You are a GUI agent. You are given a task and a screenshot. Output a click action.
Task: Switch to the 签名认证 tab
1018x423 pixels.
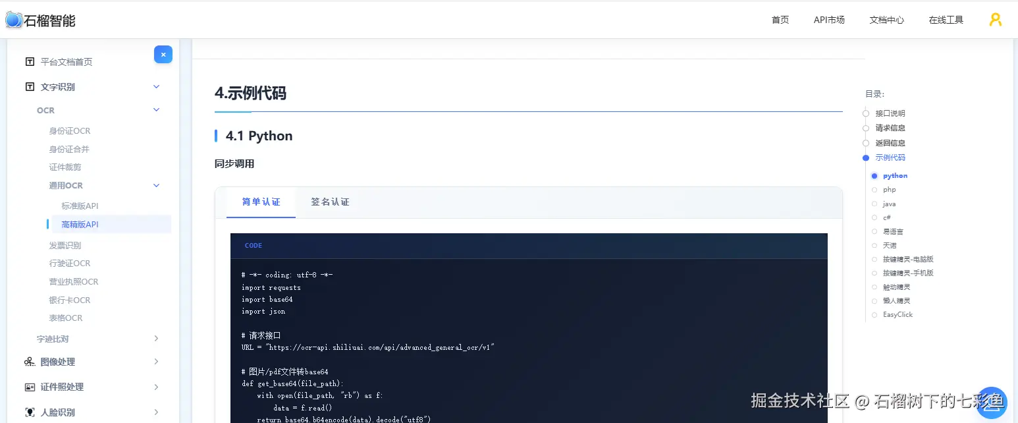tap(330, 202)
